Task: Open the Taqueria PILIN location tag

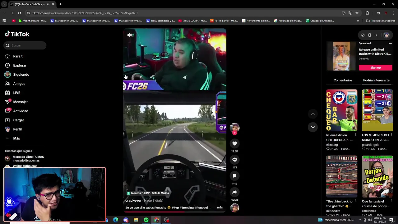Action: 148,193
